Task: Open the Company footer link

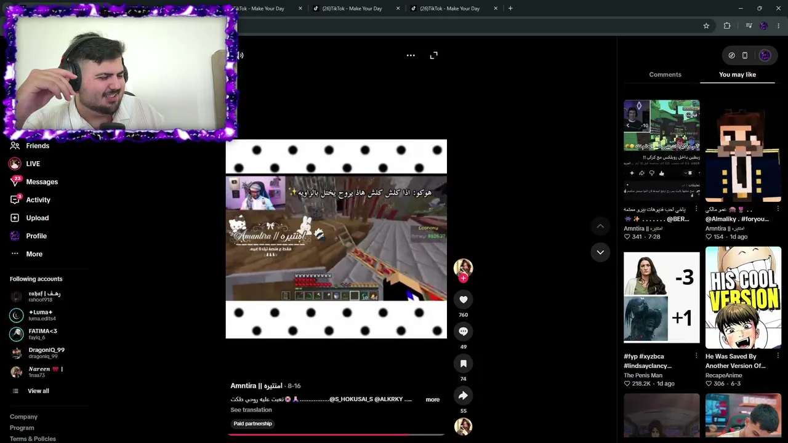Action: tap(23, 417)
